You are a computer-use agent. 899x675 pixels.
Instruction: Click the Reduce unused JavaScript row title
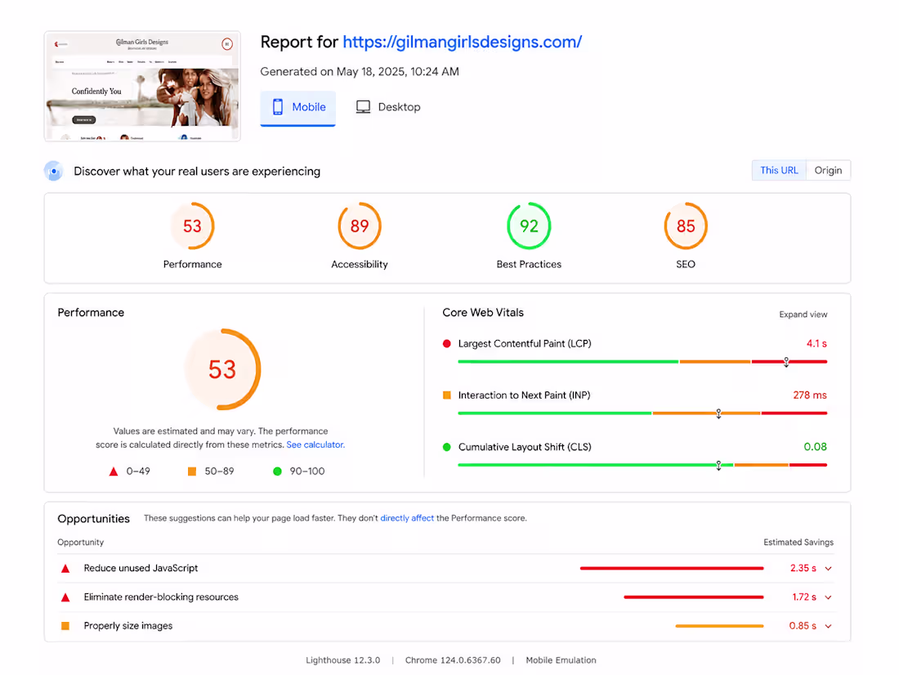[141, 568]
